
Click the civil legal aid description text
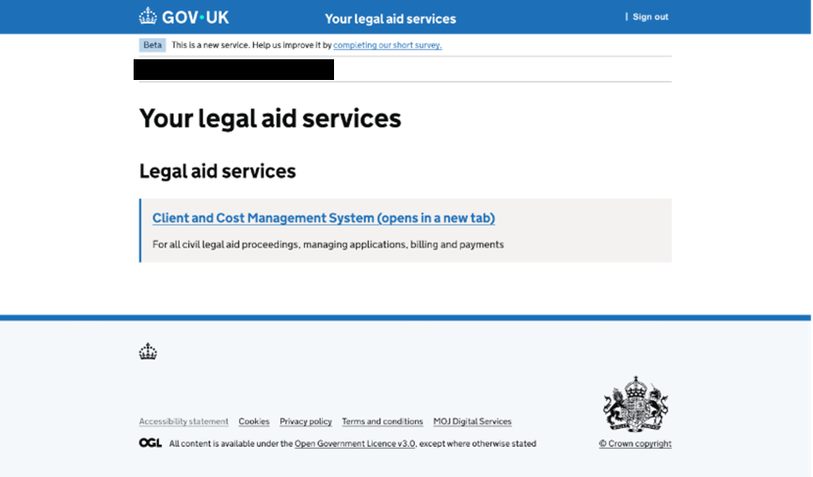(x=327, y=245)
